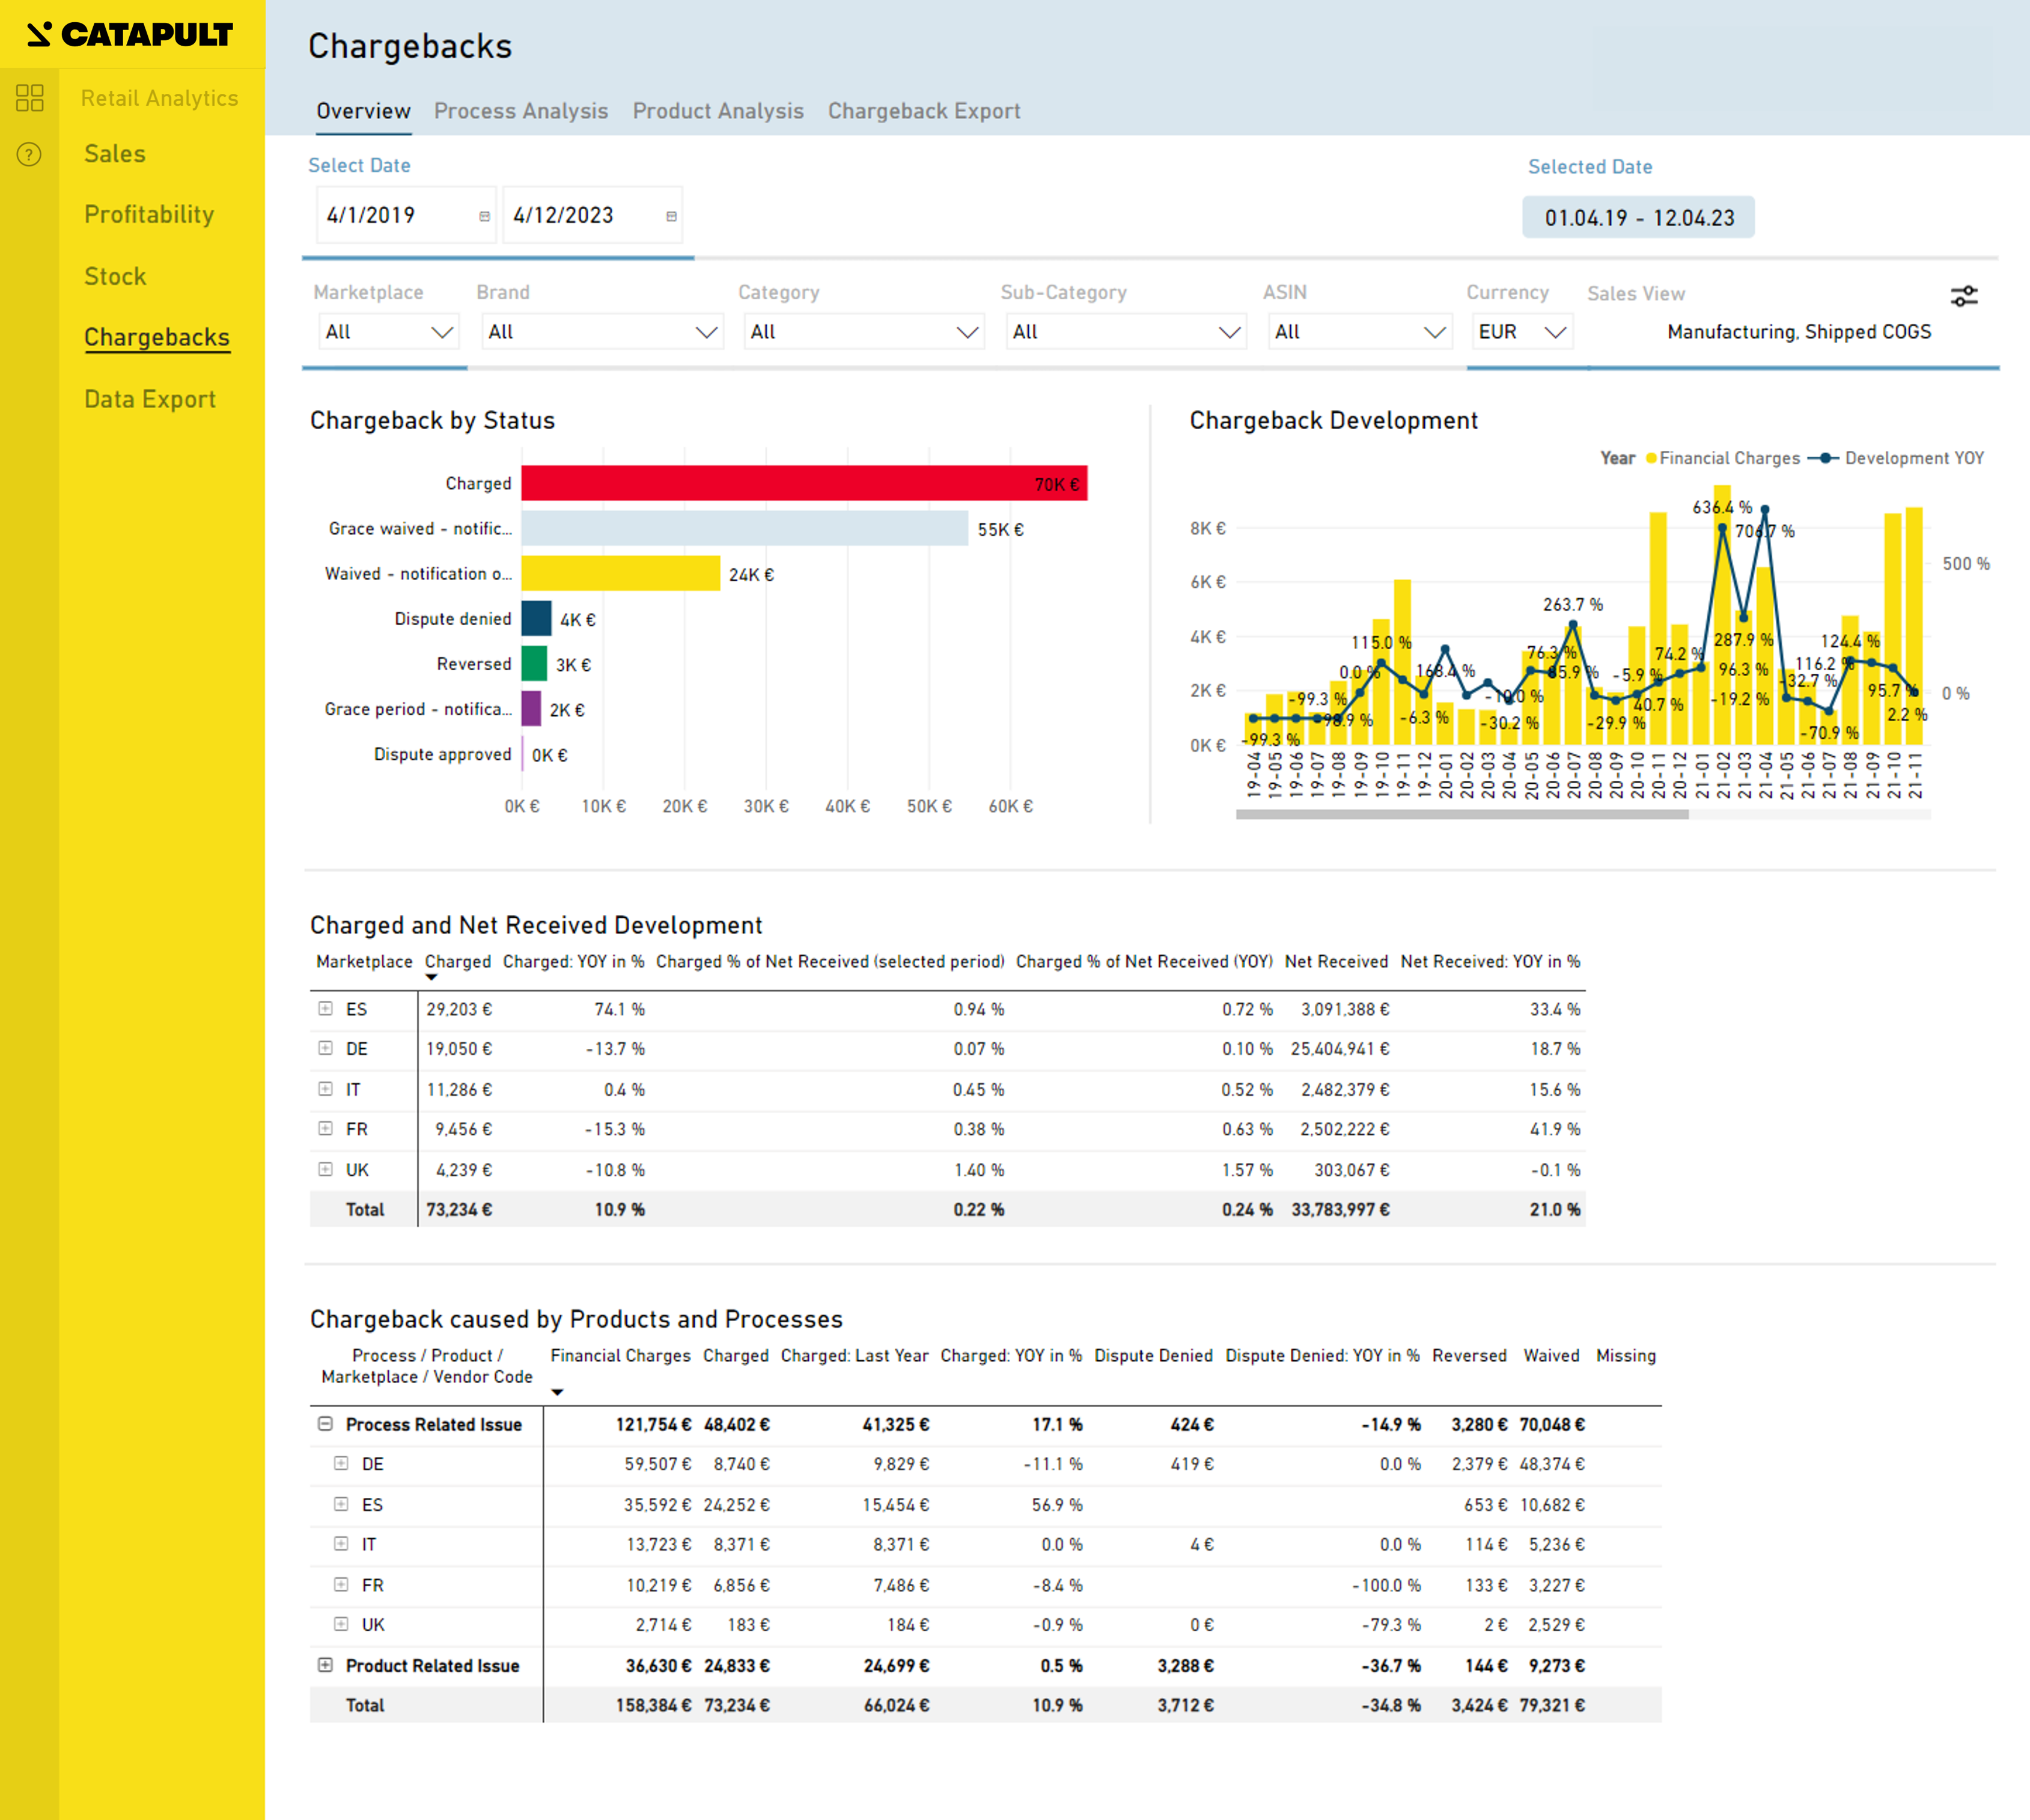The image size is (2030, 1820).
Task: Collapse the Process Related Issue row
Action: tap(325, 1423)
